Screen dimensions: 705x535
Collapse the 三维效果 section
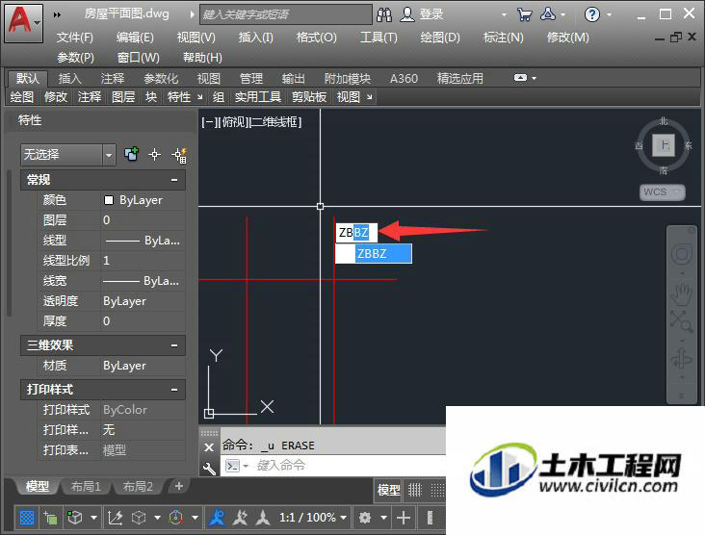[x=174, y=345]
